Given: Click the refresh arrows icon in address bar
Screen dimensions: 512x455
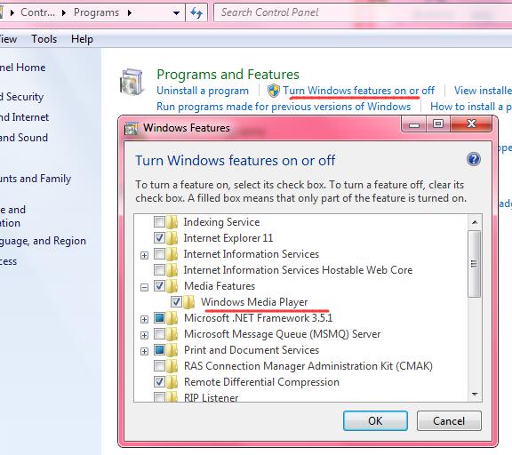Looking at the screenshot, I should (x=196, y=12).
